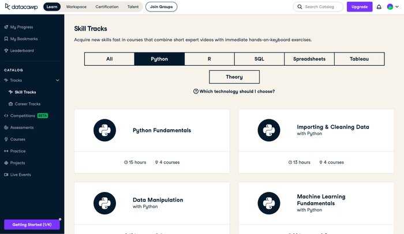Open Competitions in sidebar

pos(23,116)
